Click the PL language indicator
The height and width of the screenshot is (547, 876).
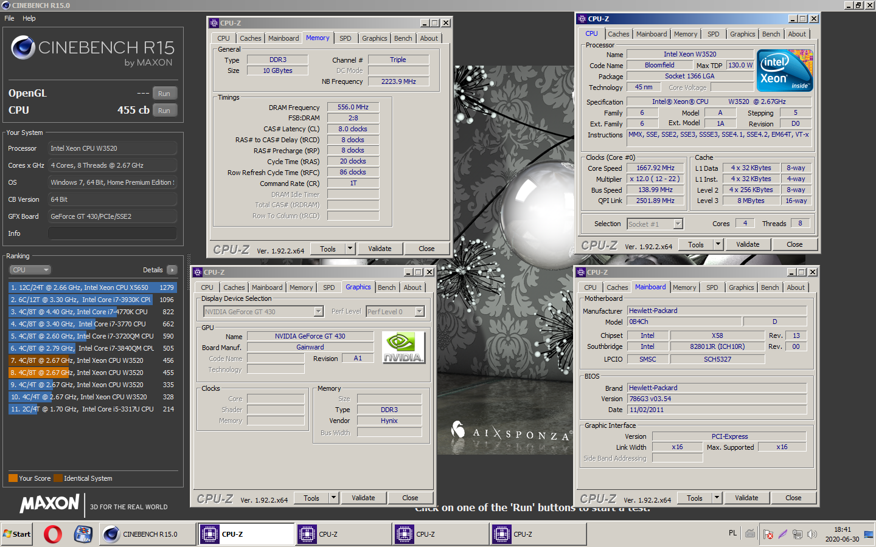click(x=732, y=533)
